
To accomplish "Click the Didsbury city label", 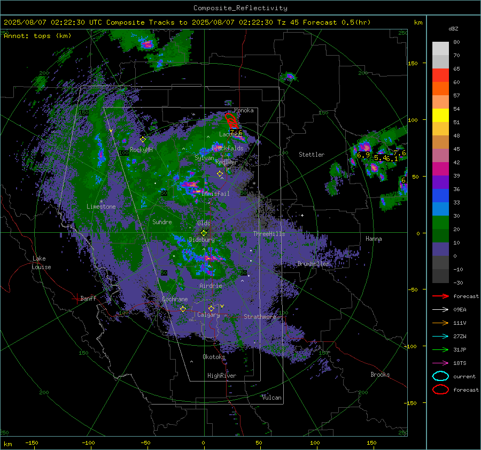I will (x=201, y=240).
